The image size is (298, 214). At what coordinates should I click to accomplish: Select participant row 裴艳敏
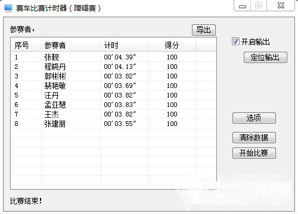pyautogui.click(x=113, y=86)
